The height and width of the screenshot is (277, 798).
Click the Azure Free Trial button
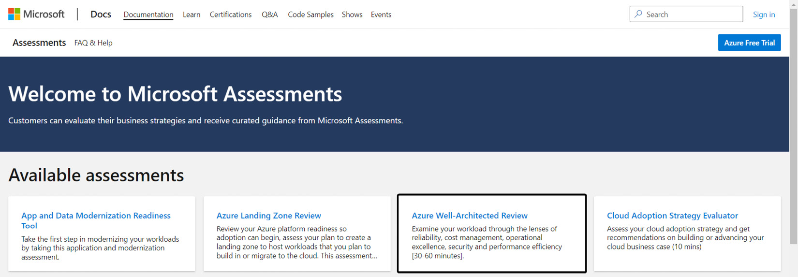pyautogui.click(x=750, y=43)
